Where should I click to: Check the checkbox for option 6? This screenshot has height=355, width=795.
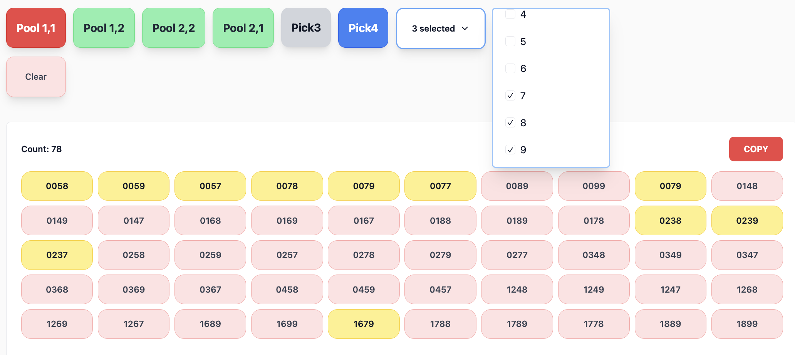tap(510, 69)
